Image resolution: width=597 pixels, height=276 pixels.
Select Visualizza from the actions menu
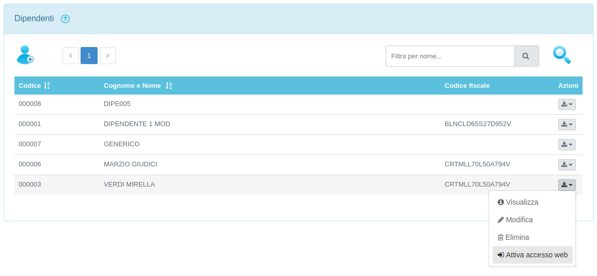click(522, 202)
